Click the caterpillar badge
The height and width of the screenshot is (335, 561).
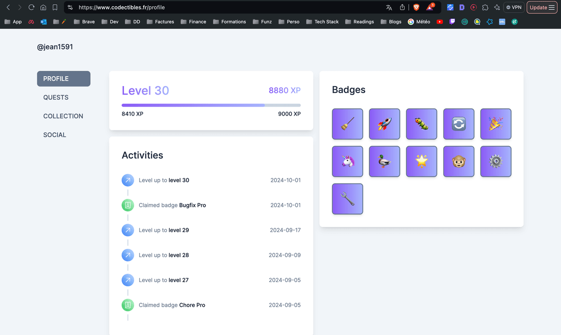421,124
